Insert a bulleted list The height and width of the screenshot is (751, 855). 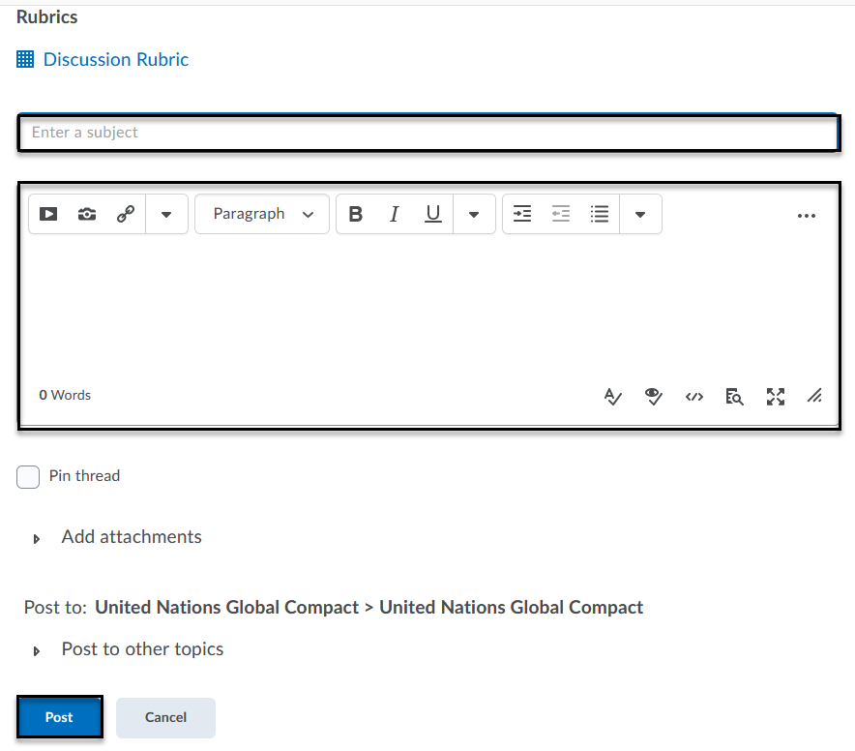pyautogui.click(x=600, y=214)
